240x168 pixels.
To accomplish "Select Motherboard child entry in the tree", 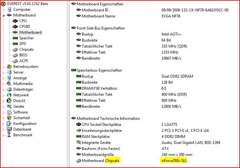I will [30, 32].
